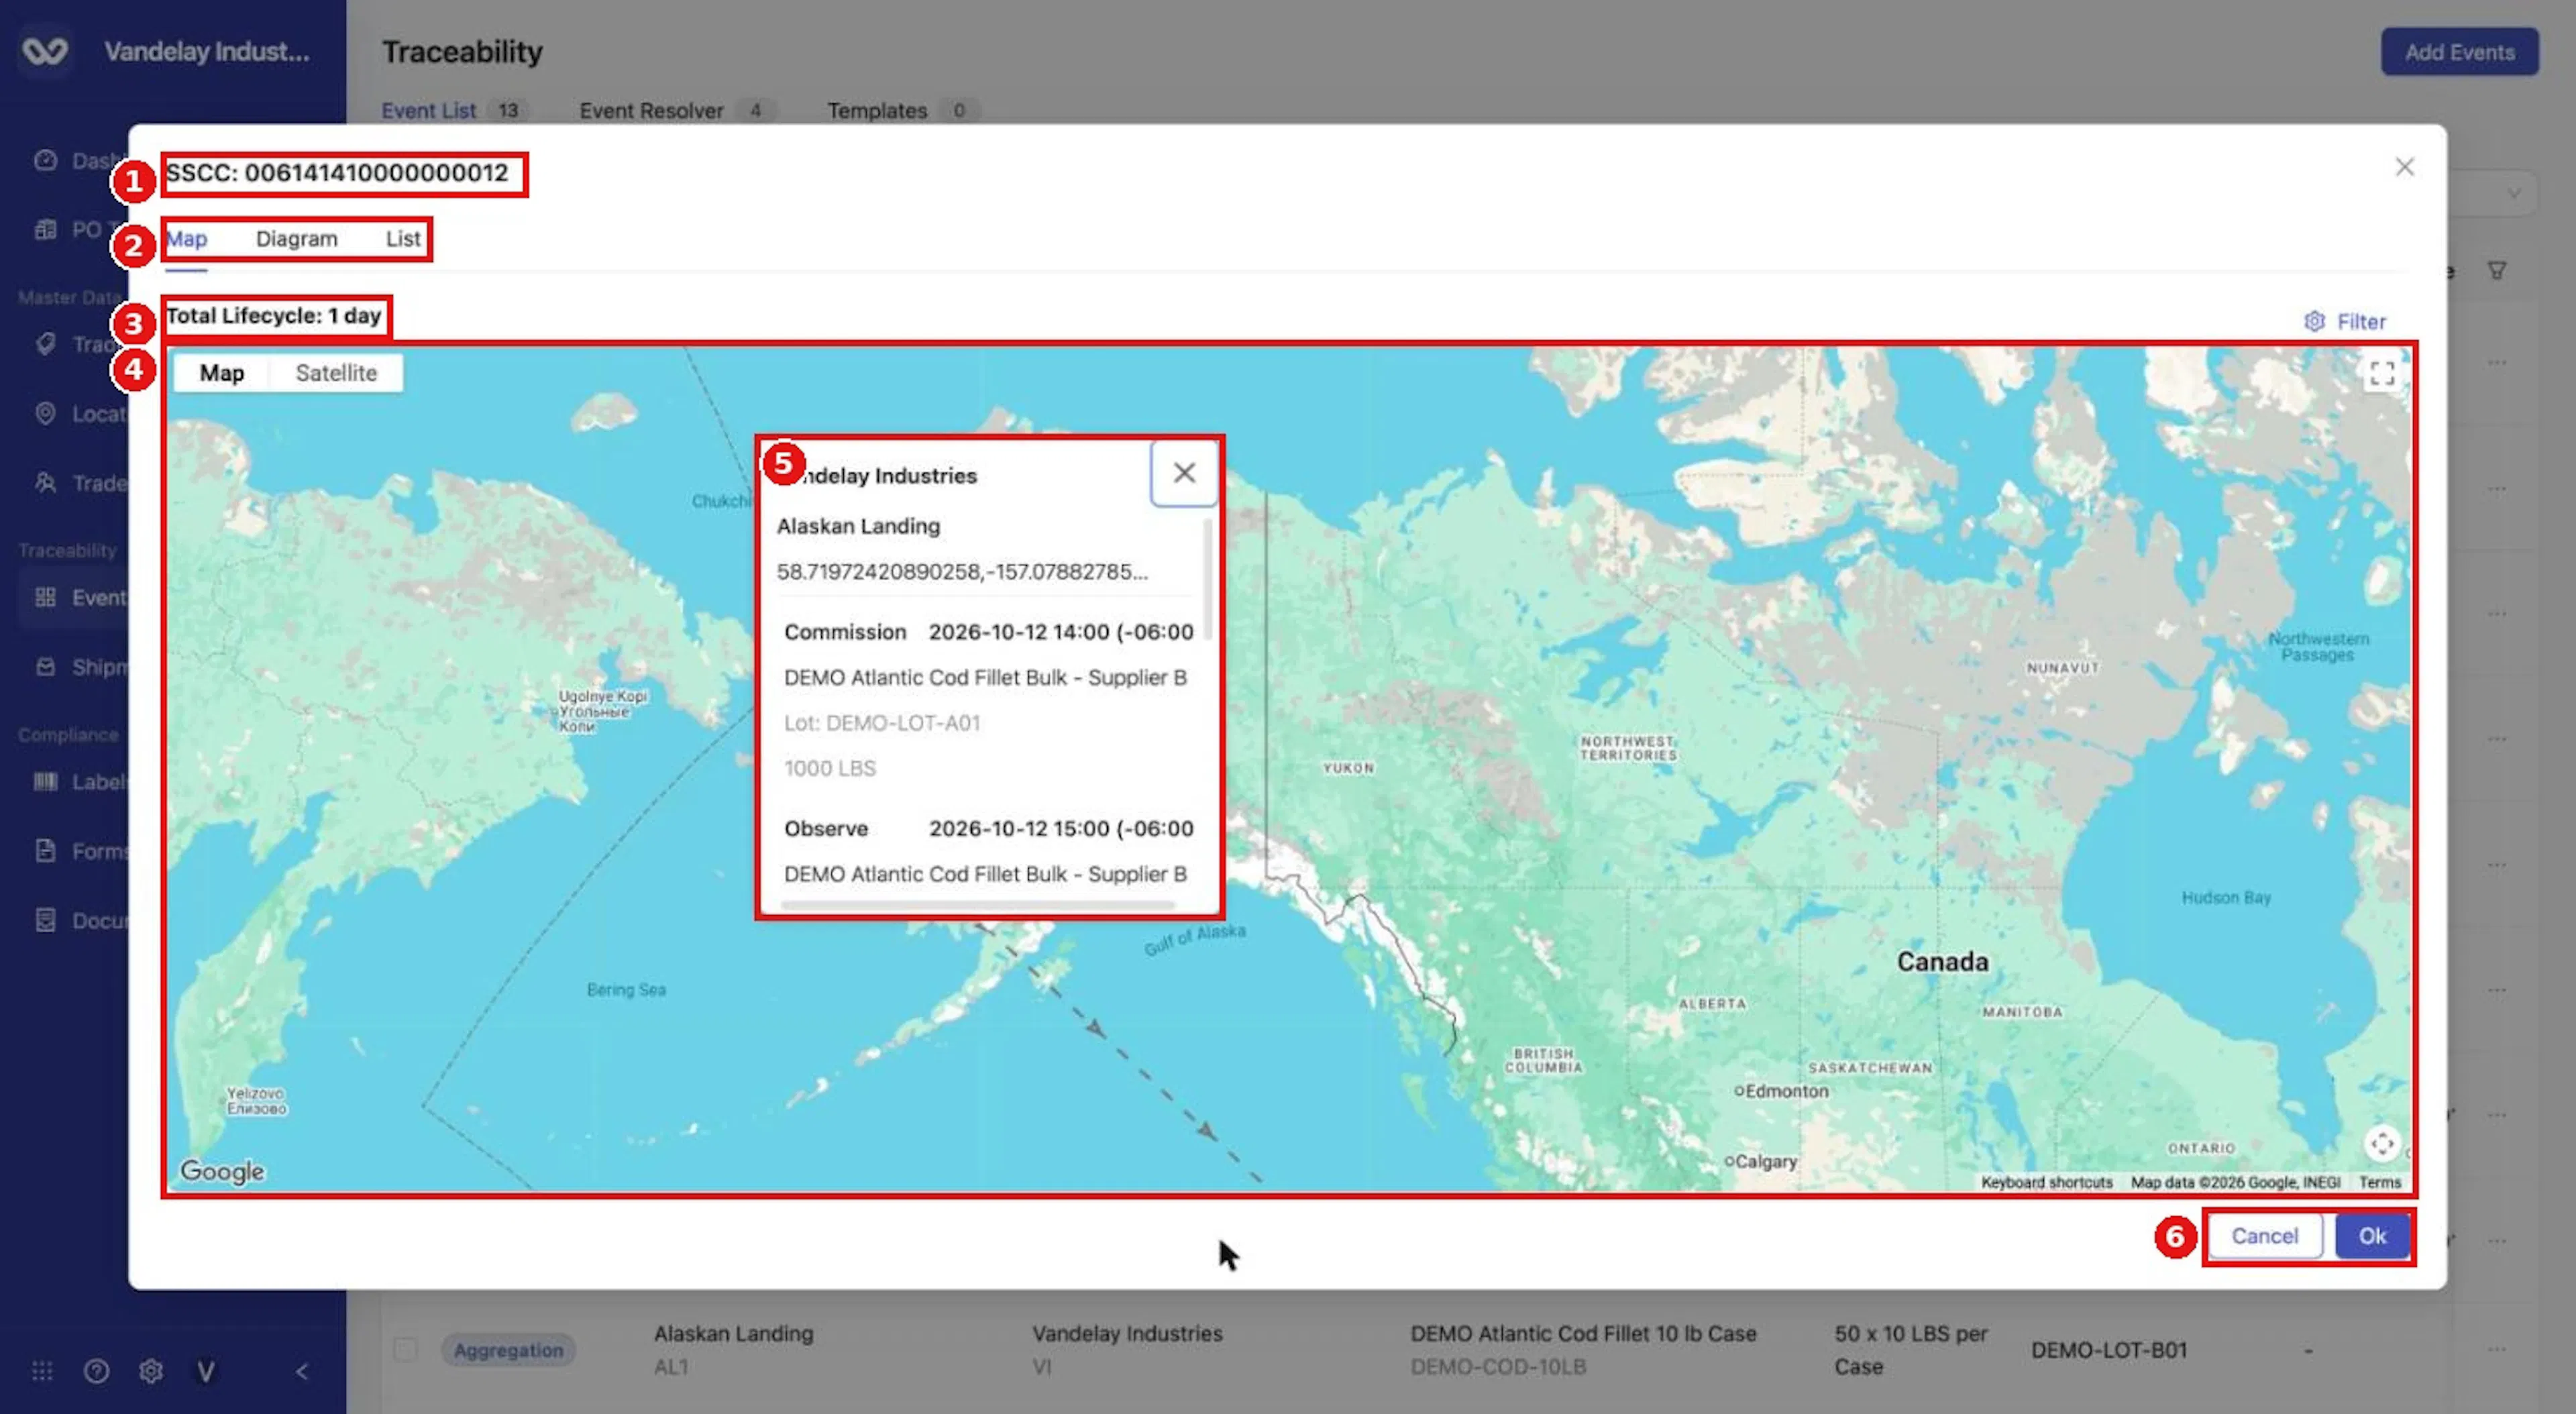
Task: Close the SSCC modal dialog
Action: point(2405,167)
